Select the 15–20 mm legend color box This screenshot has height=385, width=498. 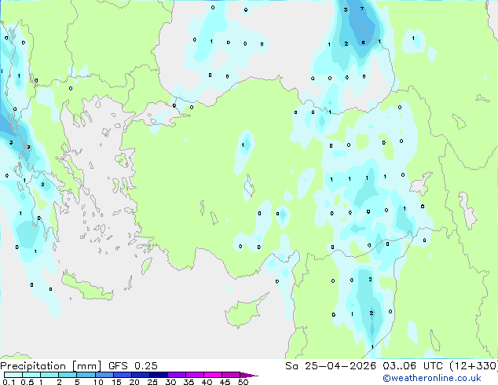[123, 375]
